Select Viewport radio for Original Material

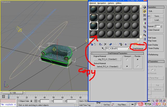pyautogui.click(x=127, y=59)
